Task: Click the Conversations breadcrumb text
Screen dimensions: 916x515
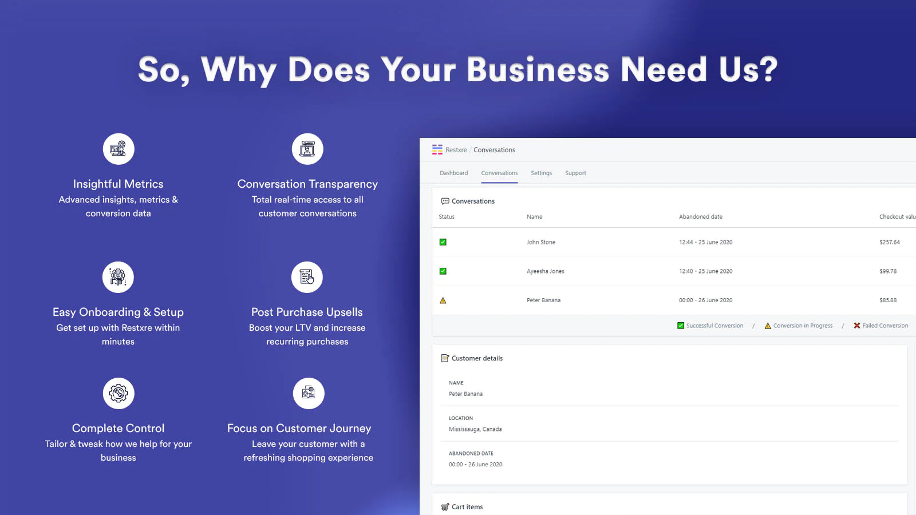Action: click(494, 150)
